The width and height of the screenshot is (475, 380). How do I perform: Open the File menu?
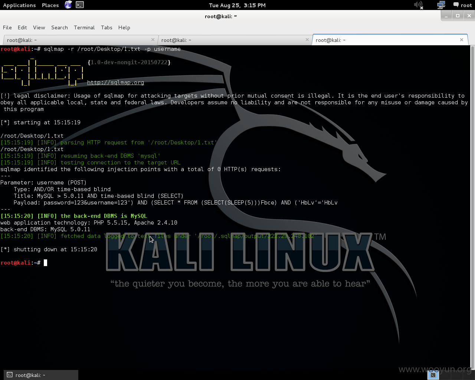[x=7, y=27]
